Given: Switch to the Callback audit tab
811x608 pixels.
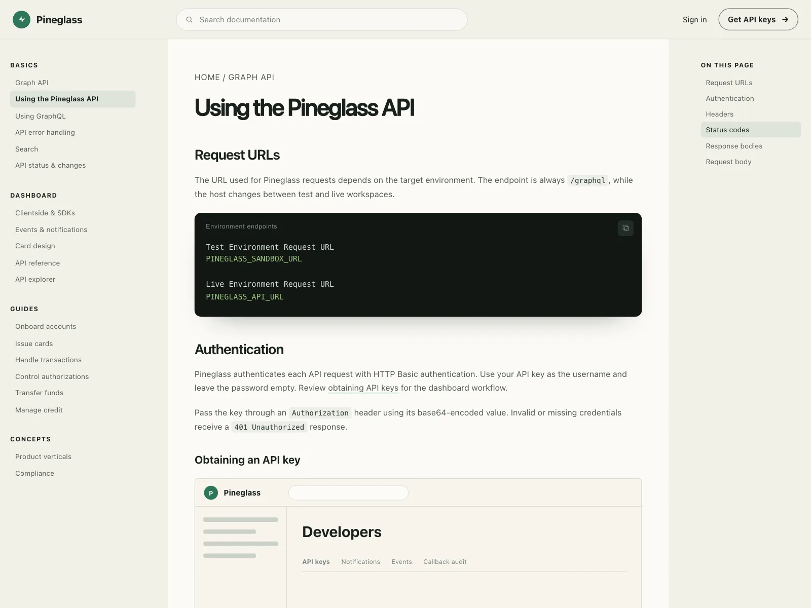Looking at the screenshot, I should 445,562.
